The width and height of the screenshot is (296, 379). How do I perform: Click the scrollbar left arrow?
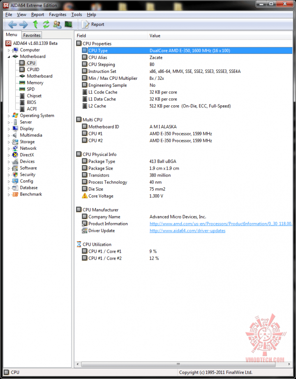pos(78,364)
